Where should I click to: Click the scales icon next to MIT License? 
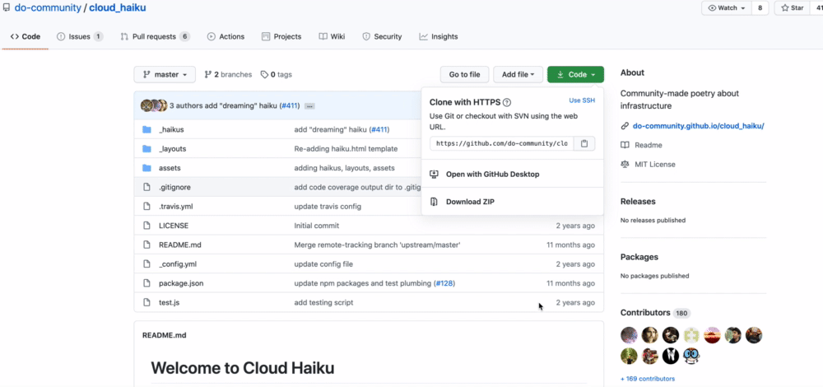tap(625, 165)
